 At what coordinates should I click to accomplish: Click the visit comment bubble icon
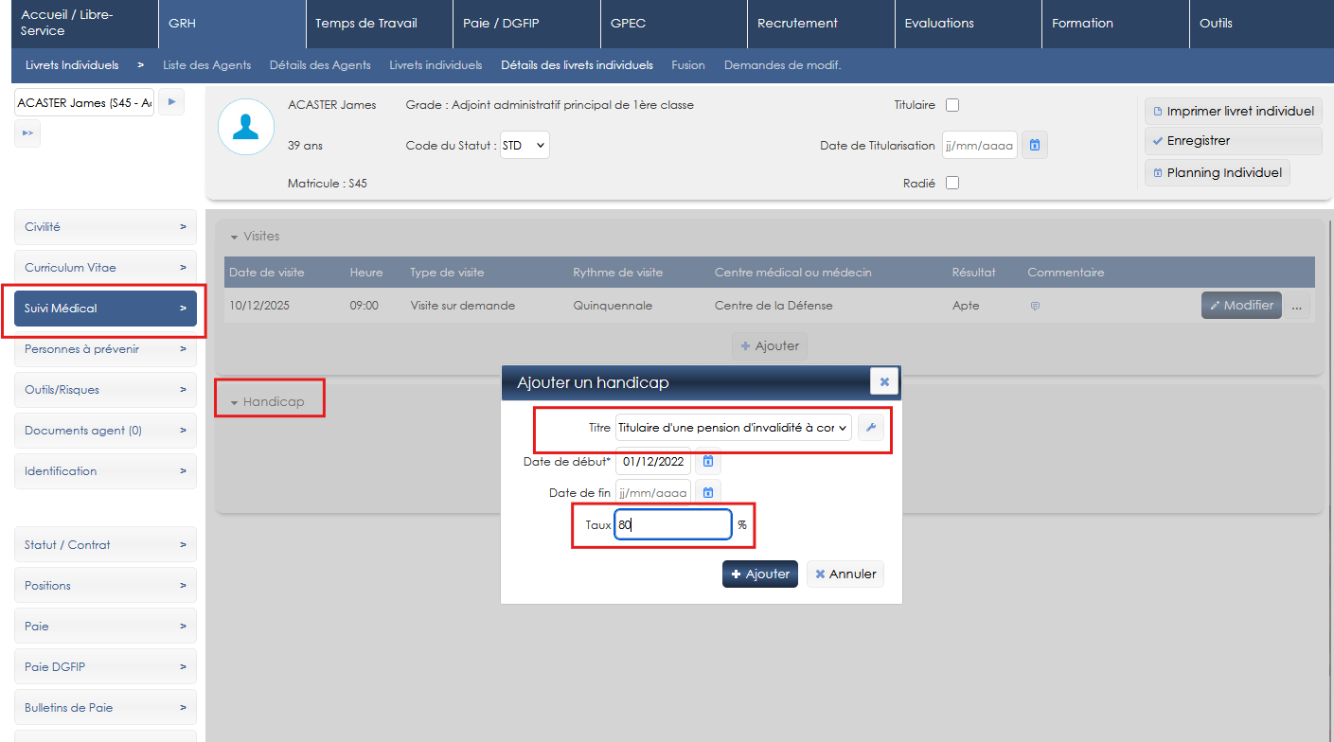[1035, 307]
